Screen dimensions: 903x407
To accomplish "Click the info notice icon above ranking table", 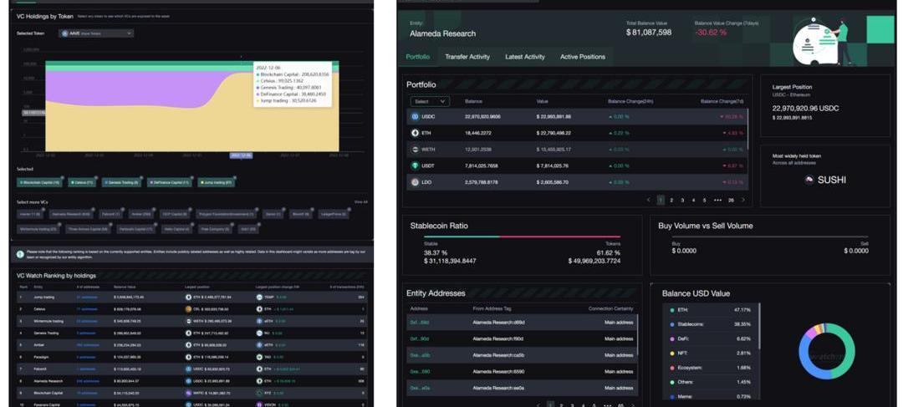I will [x=21, y=254].
